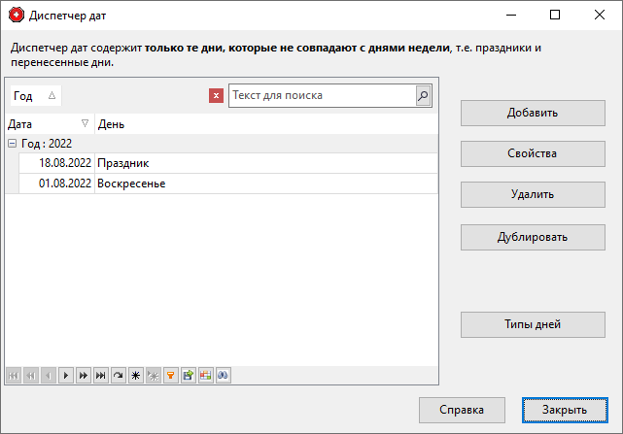Click the orange filter funnel icon

170,374
